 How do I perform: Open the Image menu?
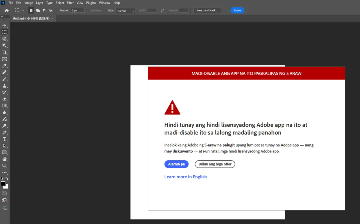pyautogui.click(x=29, y=3)
